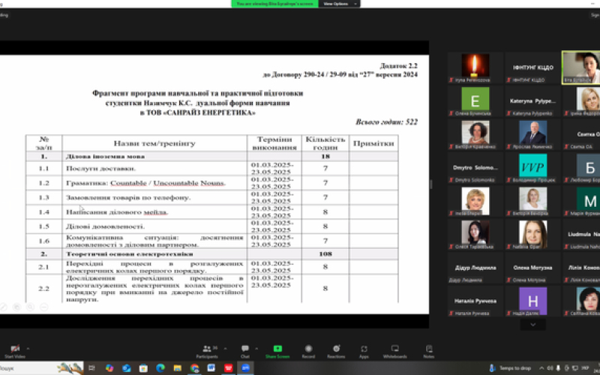The height and width of the screenshot is (375, 600).
Task: Open the Participants panel
Action: point(207,351)
